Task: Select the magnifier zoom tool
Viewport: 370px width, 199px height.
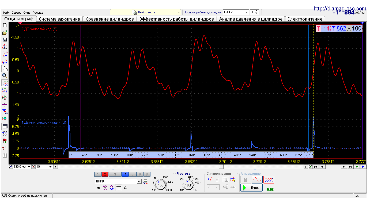Action: click(5, 75)
